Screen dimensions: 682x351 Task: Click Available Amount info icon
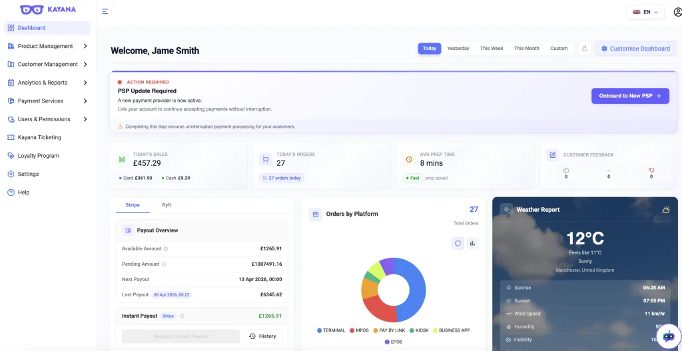tap(166, 249)
